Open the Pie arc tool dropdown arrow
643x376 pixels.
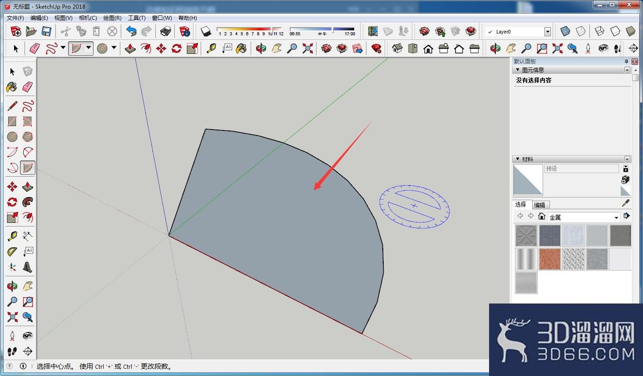click(89, 48)
